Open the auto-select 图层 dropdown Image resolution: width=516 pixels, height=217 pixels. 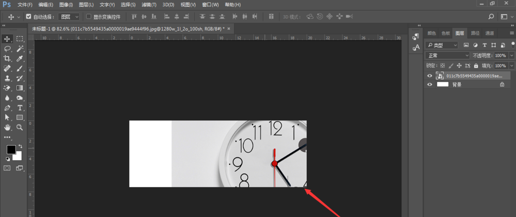click(69, 17)
